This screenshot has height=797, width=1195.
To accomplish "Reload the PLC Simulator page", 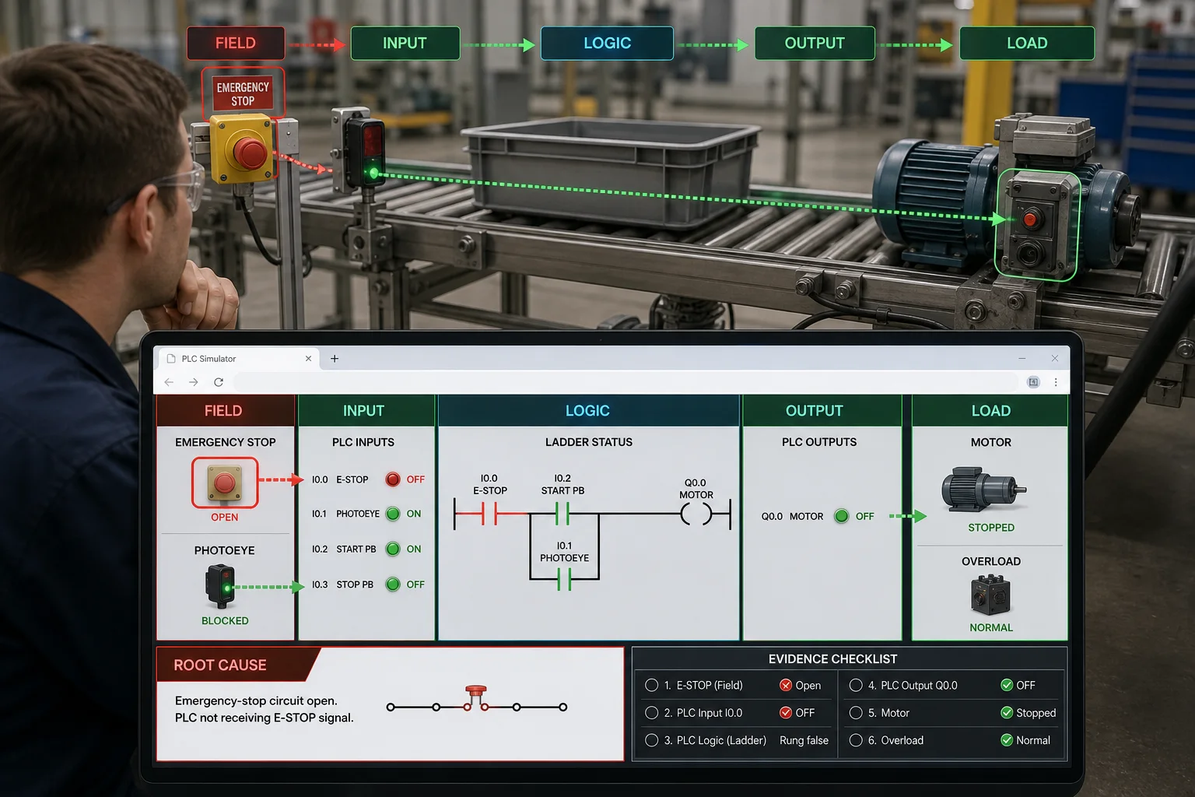I will click(219, 382).
